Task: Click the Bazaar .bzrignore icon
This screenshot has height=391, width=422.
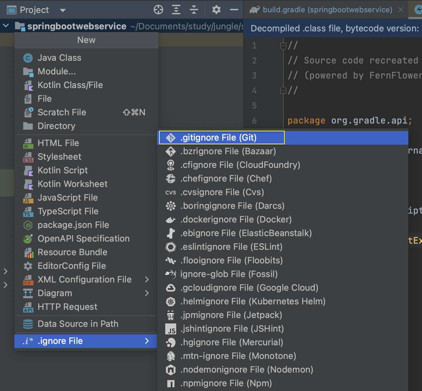Action: (x=171, y=151)
